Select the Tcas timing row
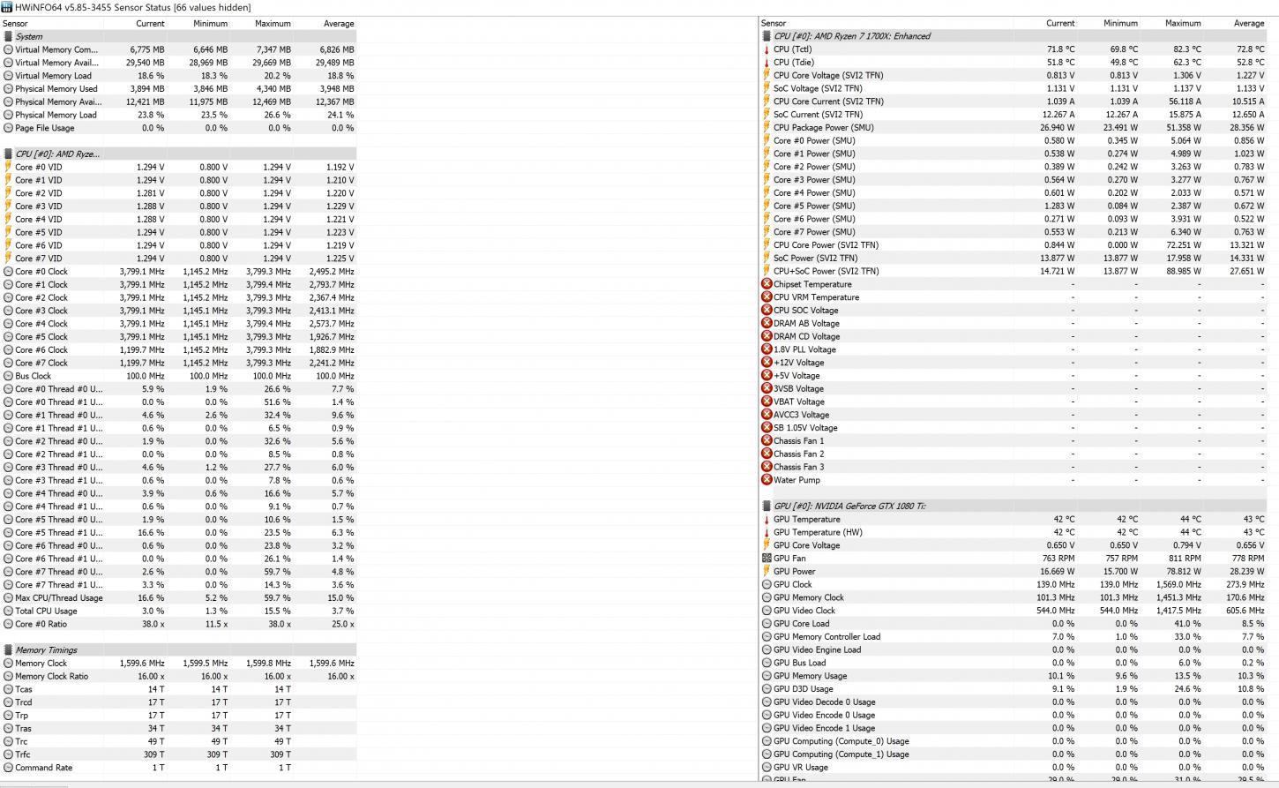The width and height of the screenshot is (1279, 788). pos(179,689)
